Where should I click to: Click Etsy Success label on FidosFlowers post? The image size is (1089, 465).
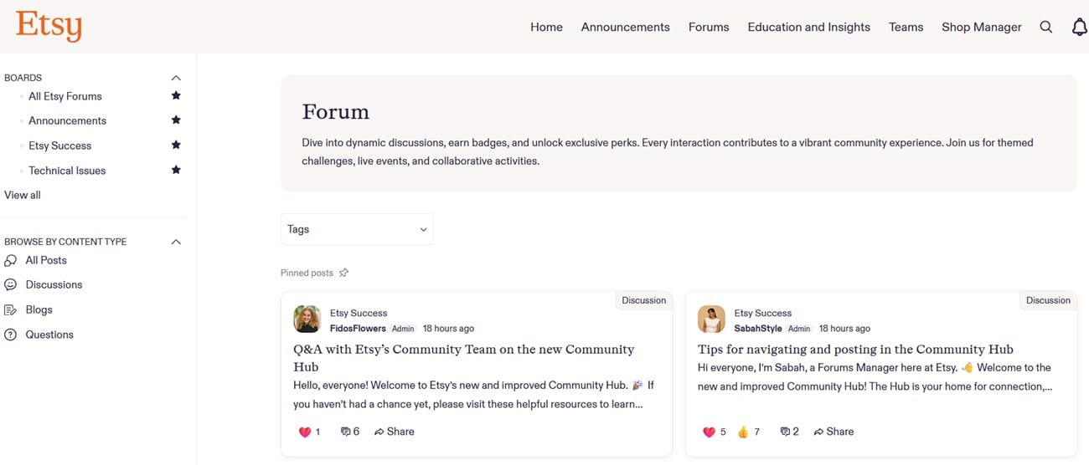359,313
